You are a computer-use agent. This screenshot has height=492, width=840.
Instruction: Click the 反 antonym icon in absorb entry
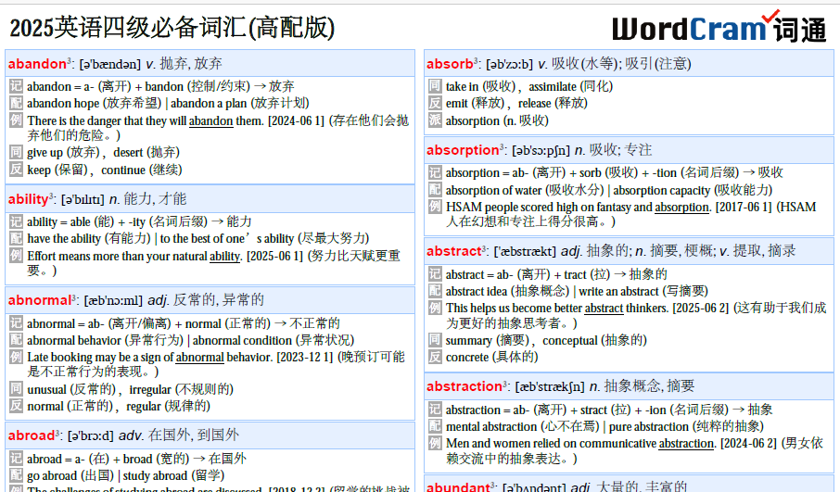(x=435, y=104)
